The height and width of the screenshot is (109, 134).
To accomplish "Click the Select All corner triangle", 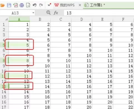I will (6, 19).
